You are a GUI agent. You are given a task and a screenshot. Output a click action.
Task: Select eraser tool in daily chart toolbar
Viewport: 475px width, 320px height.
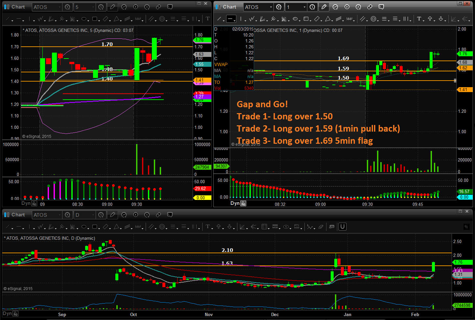[321, 227]
